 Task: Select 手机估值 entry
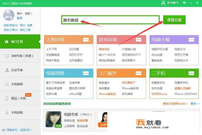point(157,88)
